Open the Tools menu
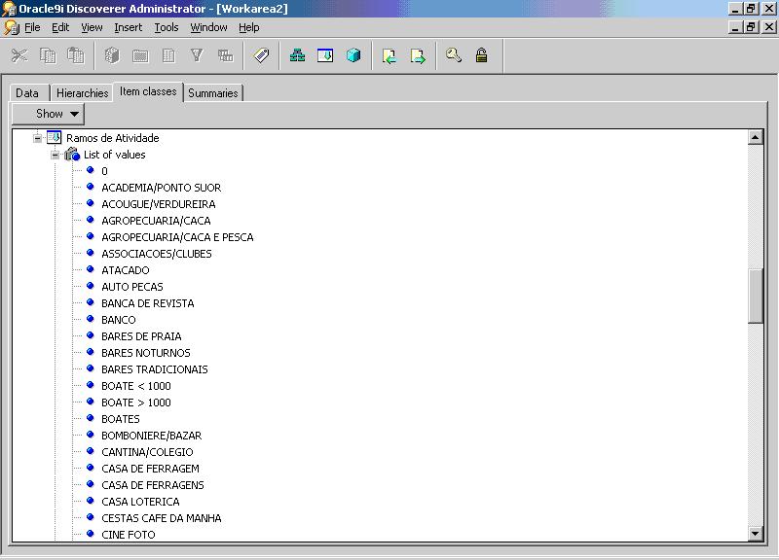This screenshot has height=560, width=779. (x=167, y=27)
